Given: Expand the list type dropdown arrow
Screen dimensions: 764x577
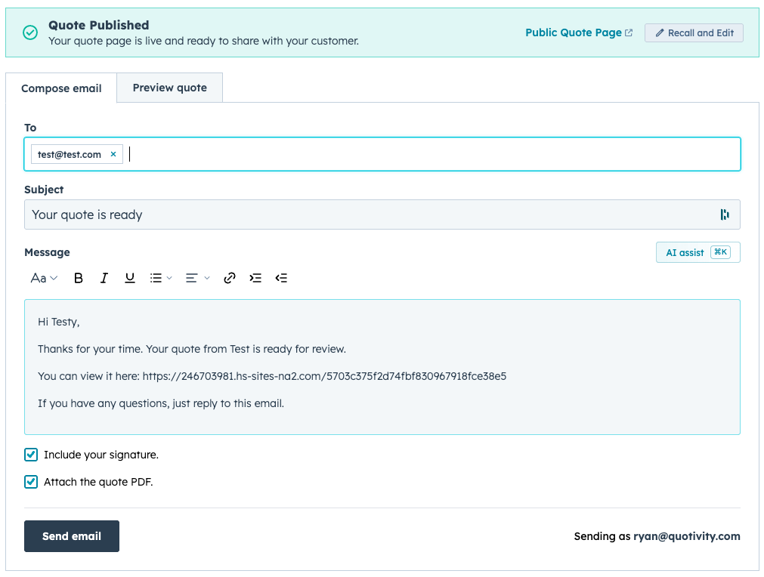Looking at the screenshot, I should tap(169, 278).
